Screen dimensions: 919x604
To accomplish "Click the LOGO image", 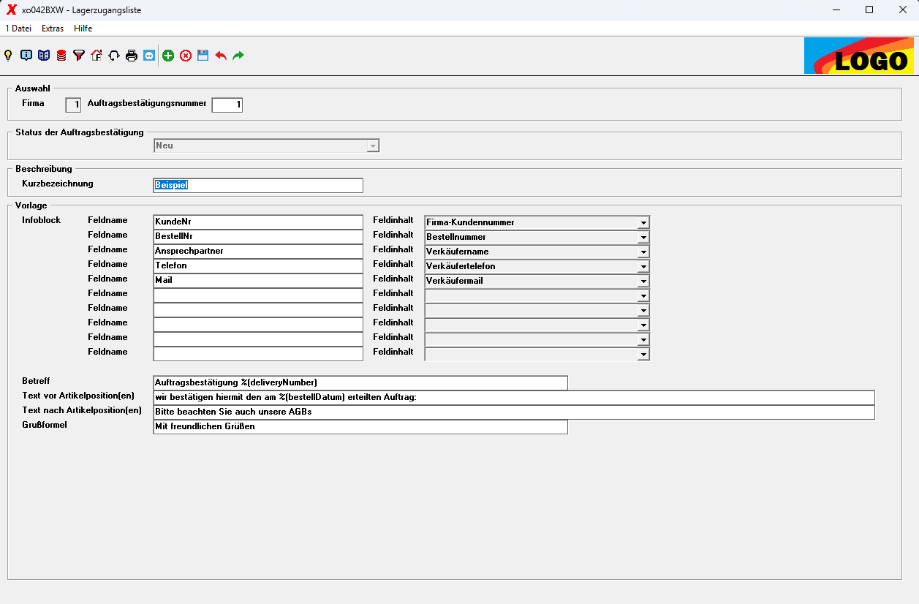I will point(859,56).
